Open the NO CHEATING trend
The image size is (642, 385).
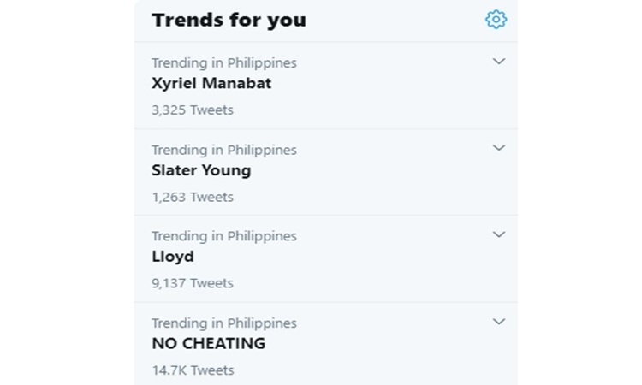click(x=208, y=344)
